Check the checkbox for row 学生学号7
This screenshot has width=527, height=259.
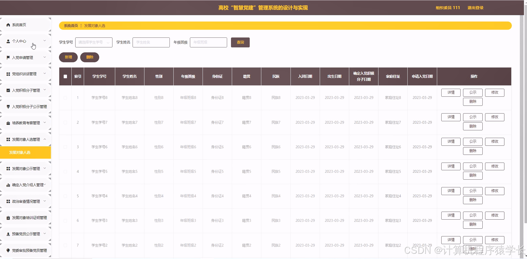(x=65, y=122)
